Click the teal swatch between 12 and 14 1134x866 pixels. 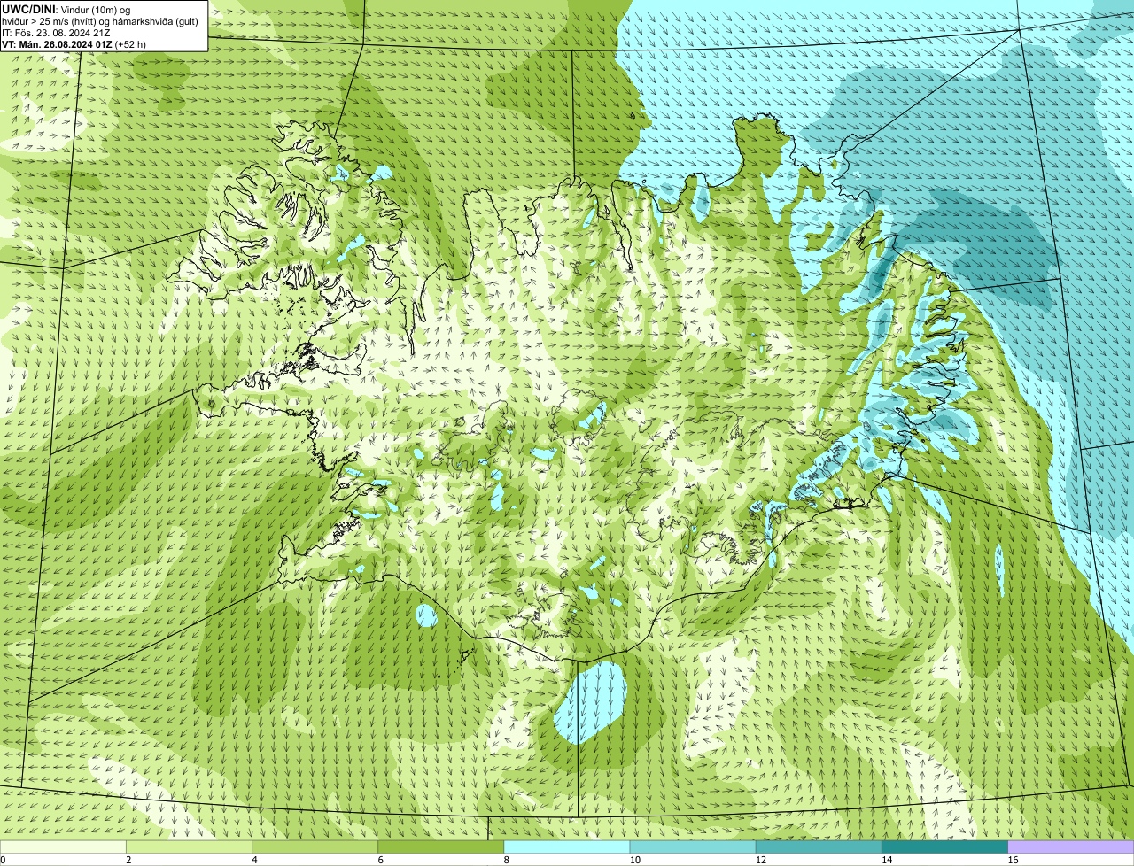(819, 847)
